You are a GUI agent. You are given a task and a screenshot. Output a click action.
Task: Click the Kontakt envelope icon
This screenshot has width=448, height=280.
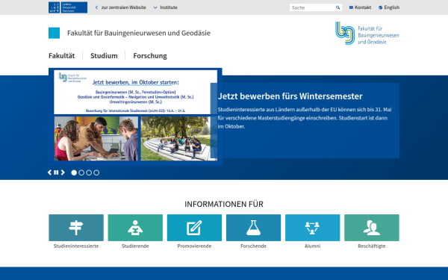(351, 7)
